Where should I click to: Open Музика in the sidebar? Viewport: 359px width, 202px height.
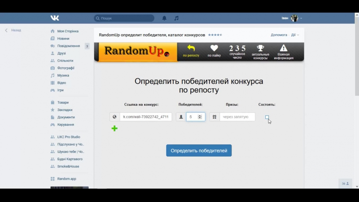(63, 75)
